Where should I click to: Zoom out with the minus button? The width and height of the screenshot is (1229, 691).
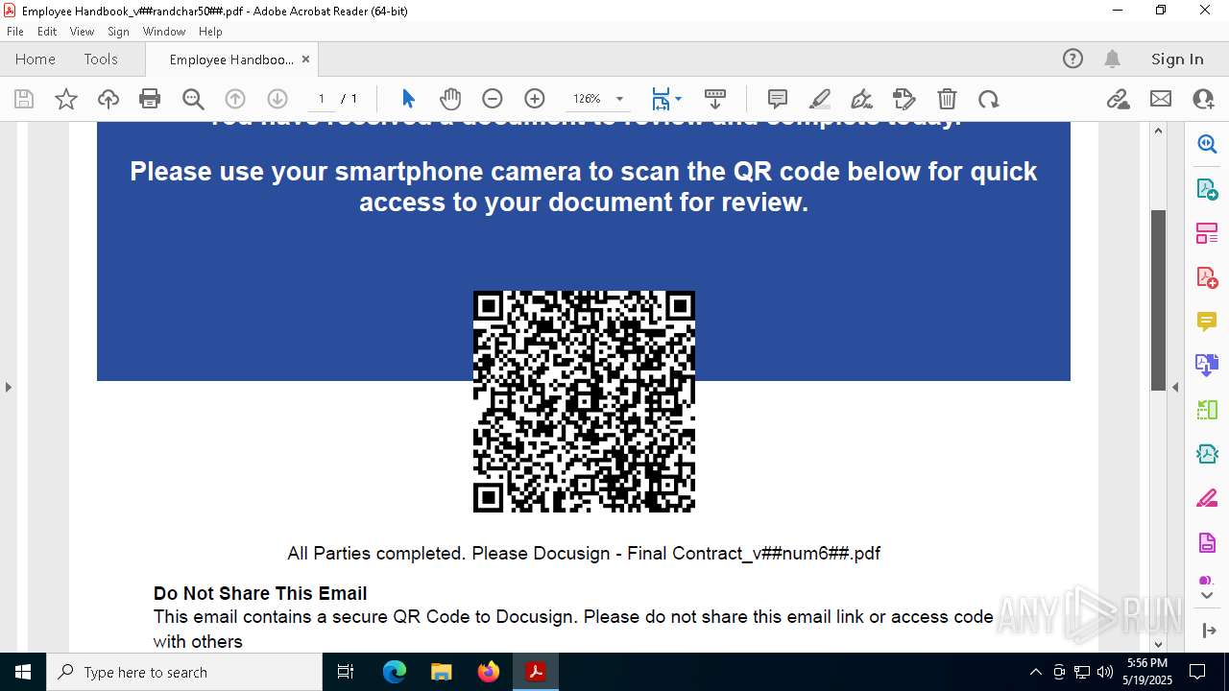(493, 99)
